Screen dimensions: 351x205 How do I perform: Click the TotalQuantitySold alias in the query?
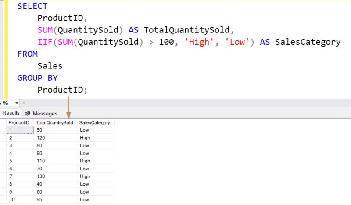(187, 30)
